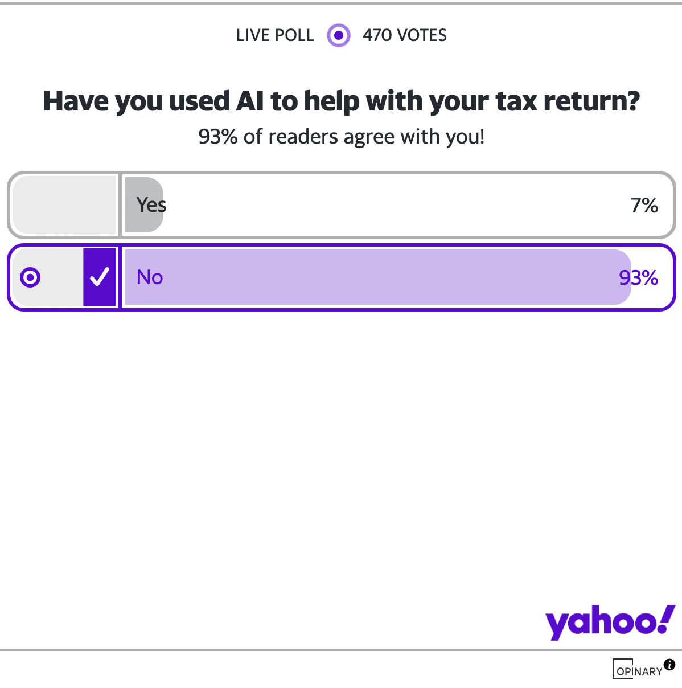Screen dimensions: 682x688
Task: Choose the Yes answer label
Action: 151,205
